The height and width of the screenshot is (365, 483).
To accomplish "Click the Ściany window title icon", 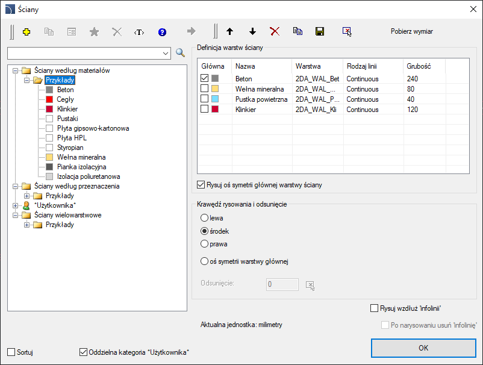I will coord(10,9).
